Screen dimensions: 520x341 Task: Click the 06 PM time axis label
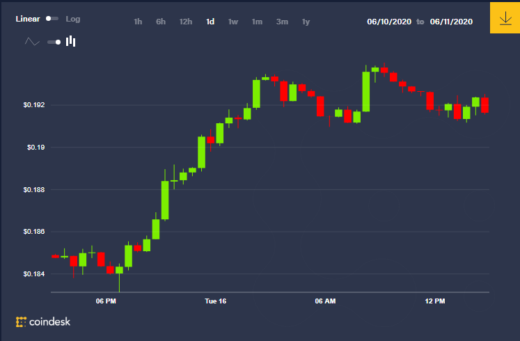(x=106, y=301)
